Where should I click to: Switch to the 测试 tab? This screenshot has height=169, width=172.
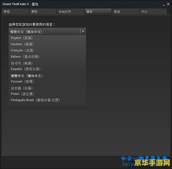(126, 11)
